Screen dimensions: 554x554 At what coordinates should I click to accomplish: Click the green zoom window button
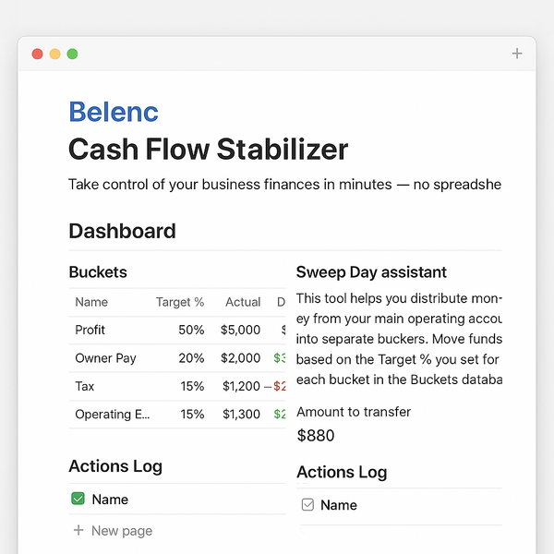72,54
